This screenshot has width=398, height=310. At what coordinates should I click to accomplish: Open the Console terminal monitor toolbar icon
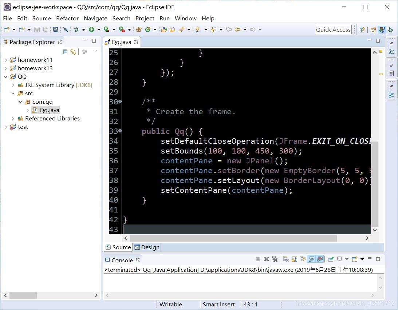click(x=56, y=30)
